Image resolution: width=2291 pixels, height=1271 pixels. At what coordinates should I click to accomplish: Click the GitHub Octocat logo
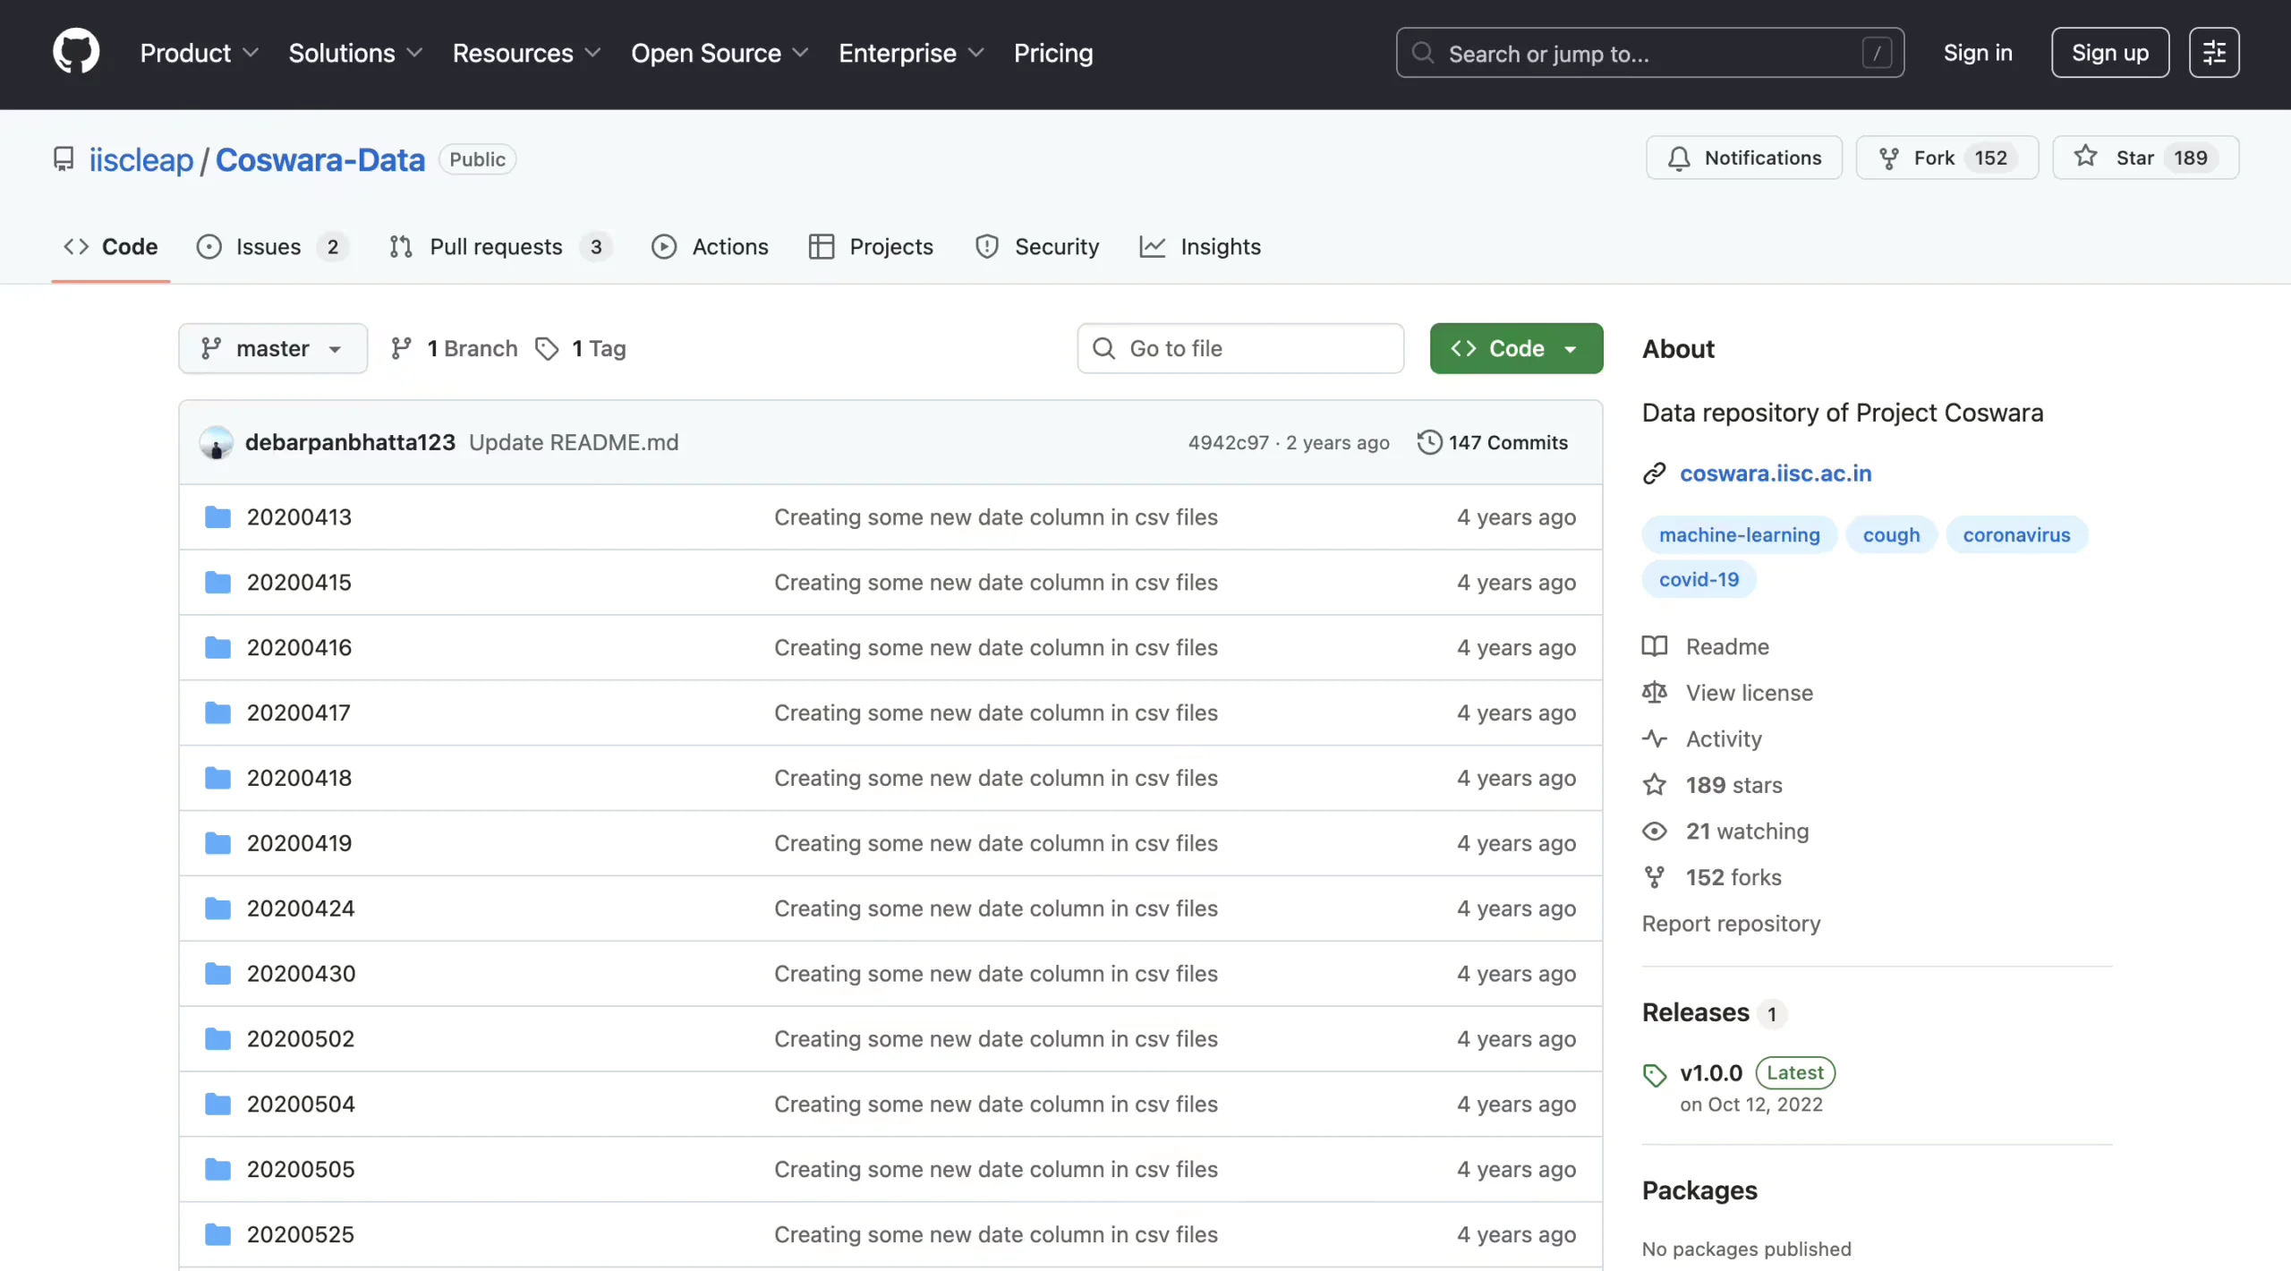pyautogui.click(x=76, y=52)
